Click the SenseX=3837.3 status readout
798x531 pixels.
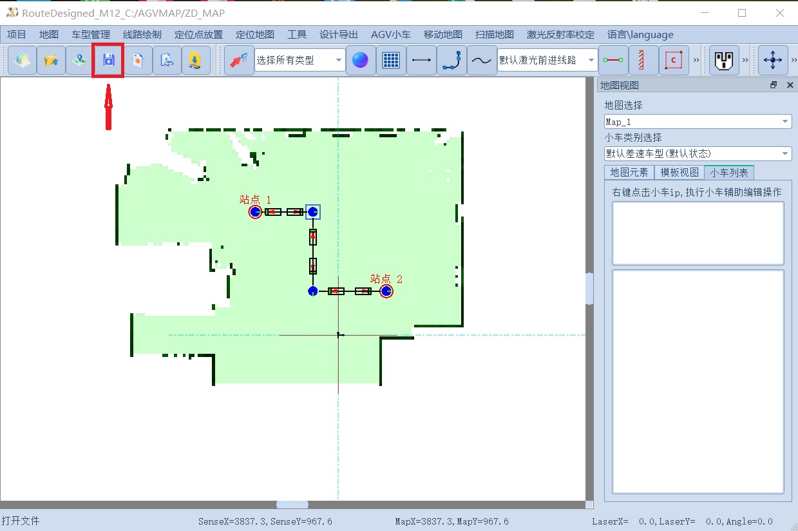(265, 521)
